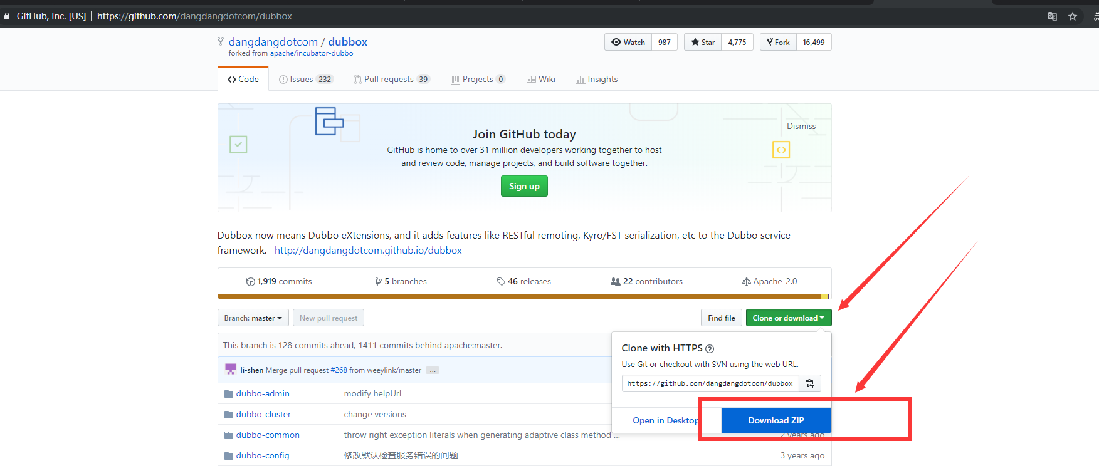Click li-shen's avatar in commit row
The height and width of the screenshot is (466, 1099).
pos(231,370)
